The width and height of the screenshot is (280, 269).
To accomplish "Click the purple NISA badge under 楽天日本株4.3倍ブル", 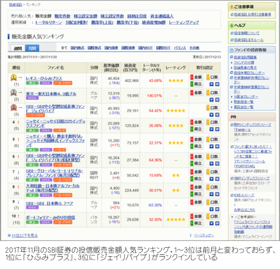I will (x=32, y=98).
